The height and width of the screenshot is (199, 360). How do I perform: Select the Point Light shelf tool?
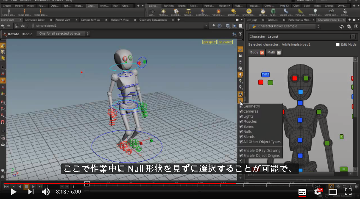click(163, 12)
